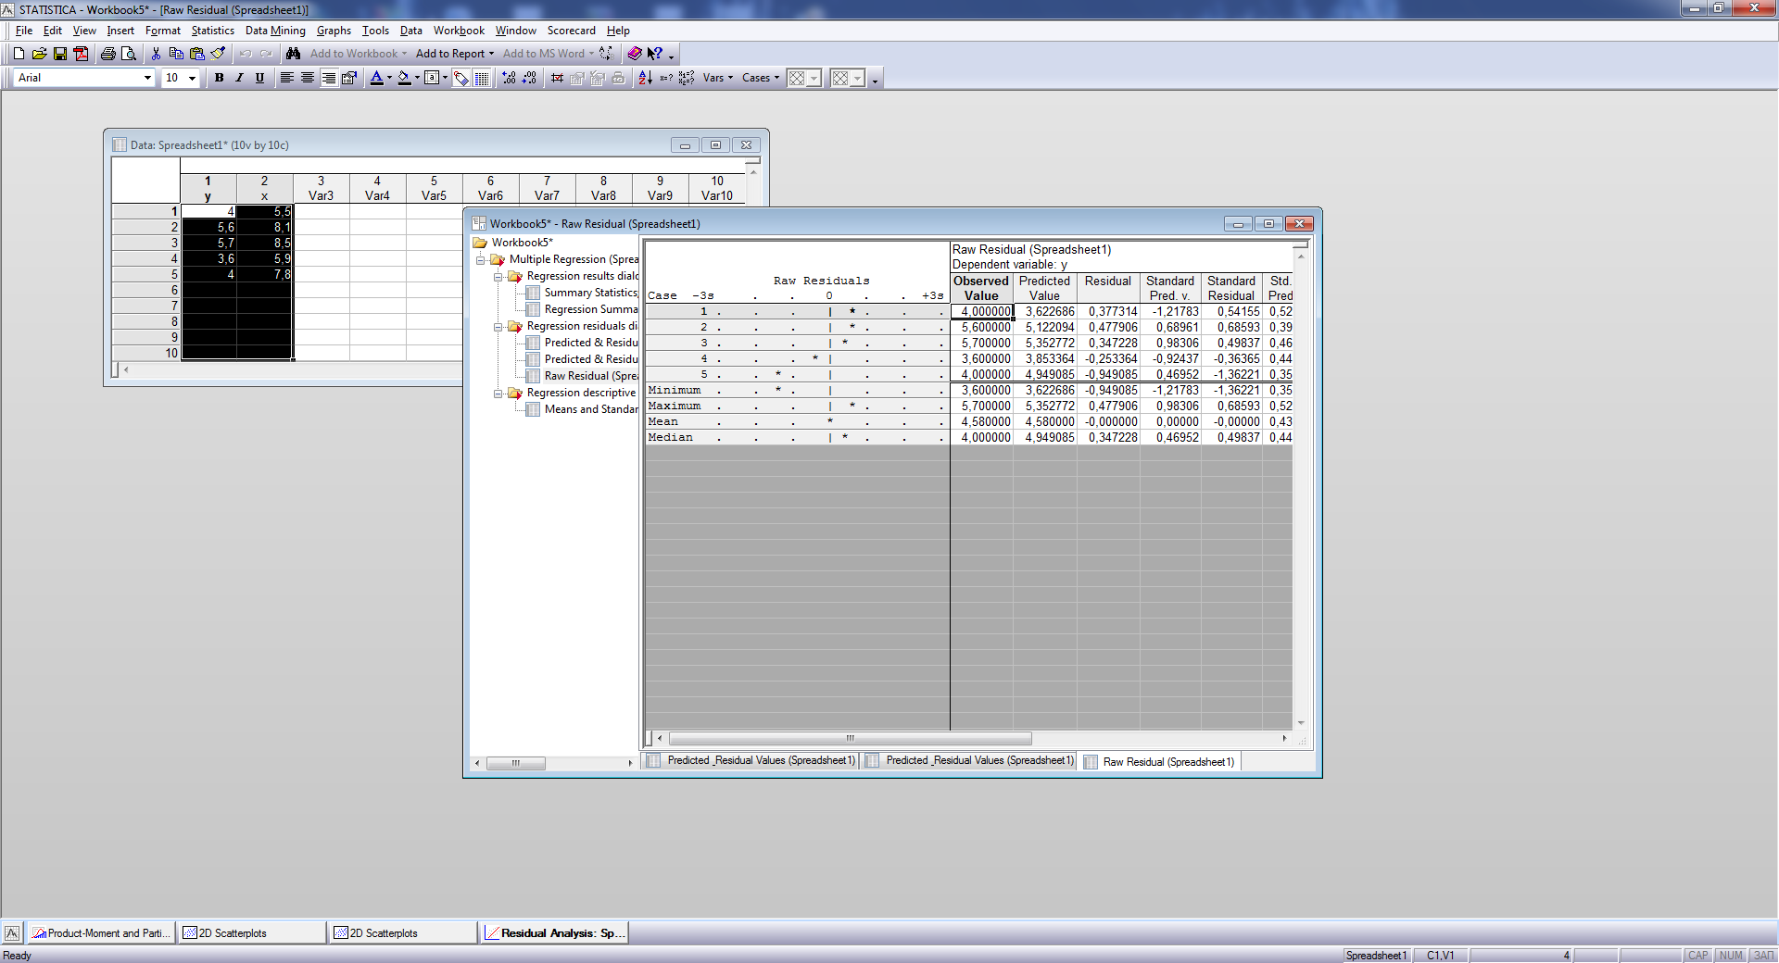Click the Cut scissors icon
This screenshot has width=1779, height=963.
click(156, 54)
